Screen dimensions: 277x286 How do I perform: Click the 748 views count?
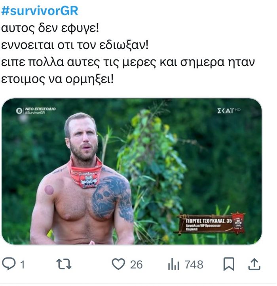tap(194, 265)
